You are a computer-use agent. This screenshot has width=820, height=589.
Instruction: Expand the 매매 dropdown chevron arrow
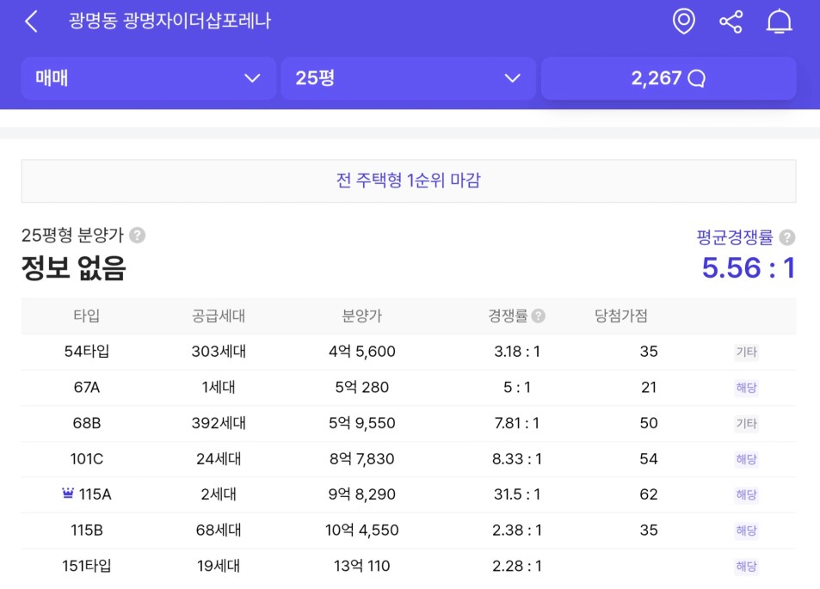tap(252, 78)
